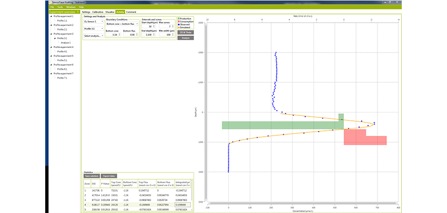
Task: Click the chart's horizontal concentration range slider
Action: (x=303, y=203)
